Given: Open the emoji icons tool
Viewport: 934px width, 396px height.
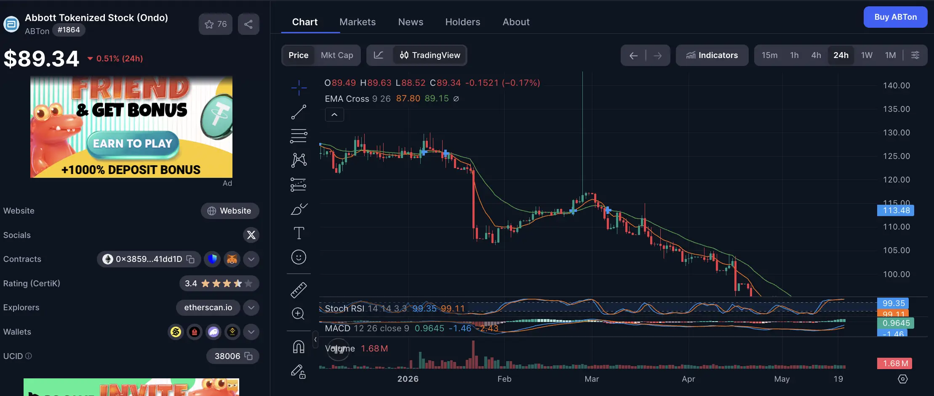Looking at the screenshot, I should 299,257.
